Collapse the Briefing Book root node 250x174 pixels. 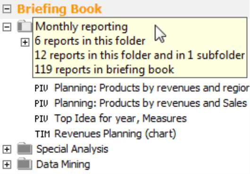pos(7,9)
